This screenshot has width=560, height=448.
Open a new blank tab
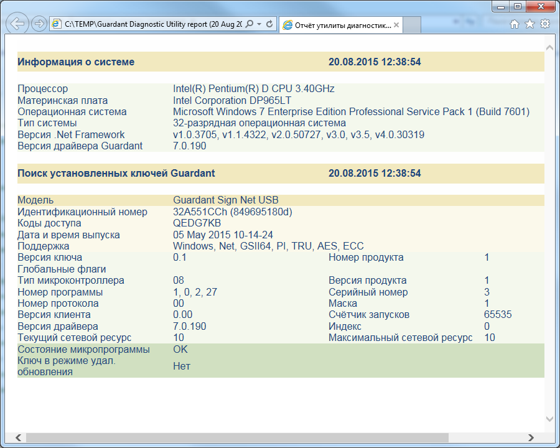pyautogui.click(x=413, y=25)
